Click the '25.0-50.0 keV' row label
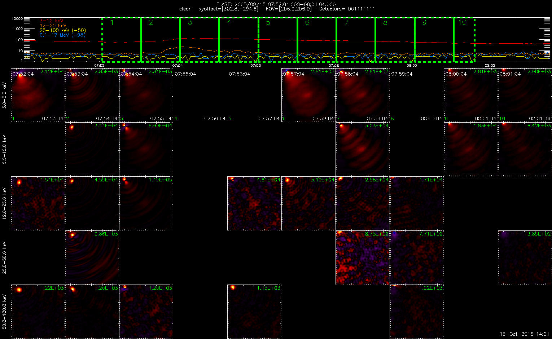 (x=4, y=257)
